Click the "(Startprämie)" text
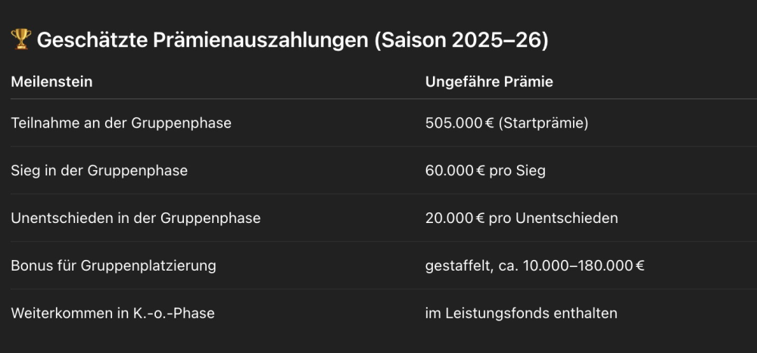Image resolution: width=757 pixels, height=353 pixels. pyautogui.click(x=543, y=122)
